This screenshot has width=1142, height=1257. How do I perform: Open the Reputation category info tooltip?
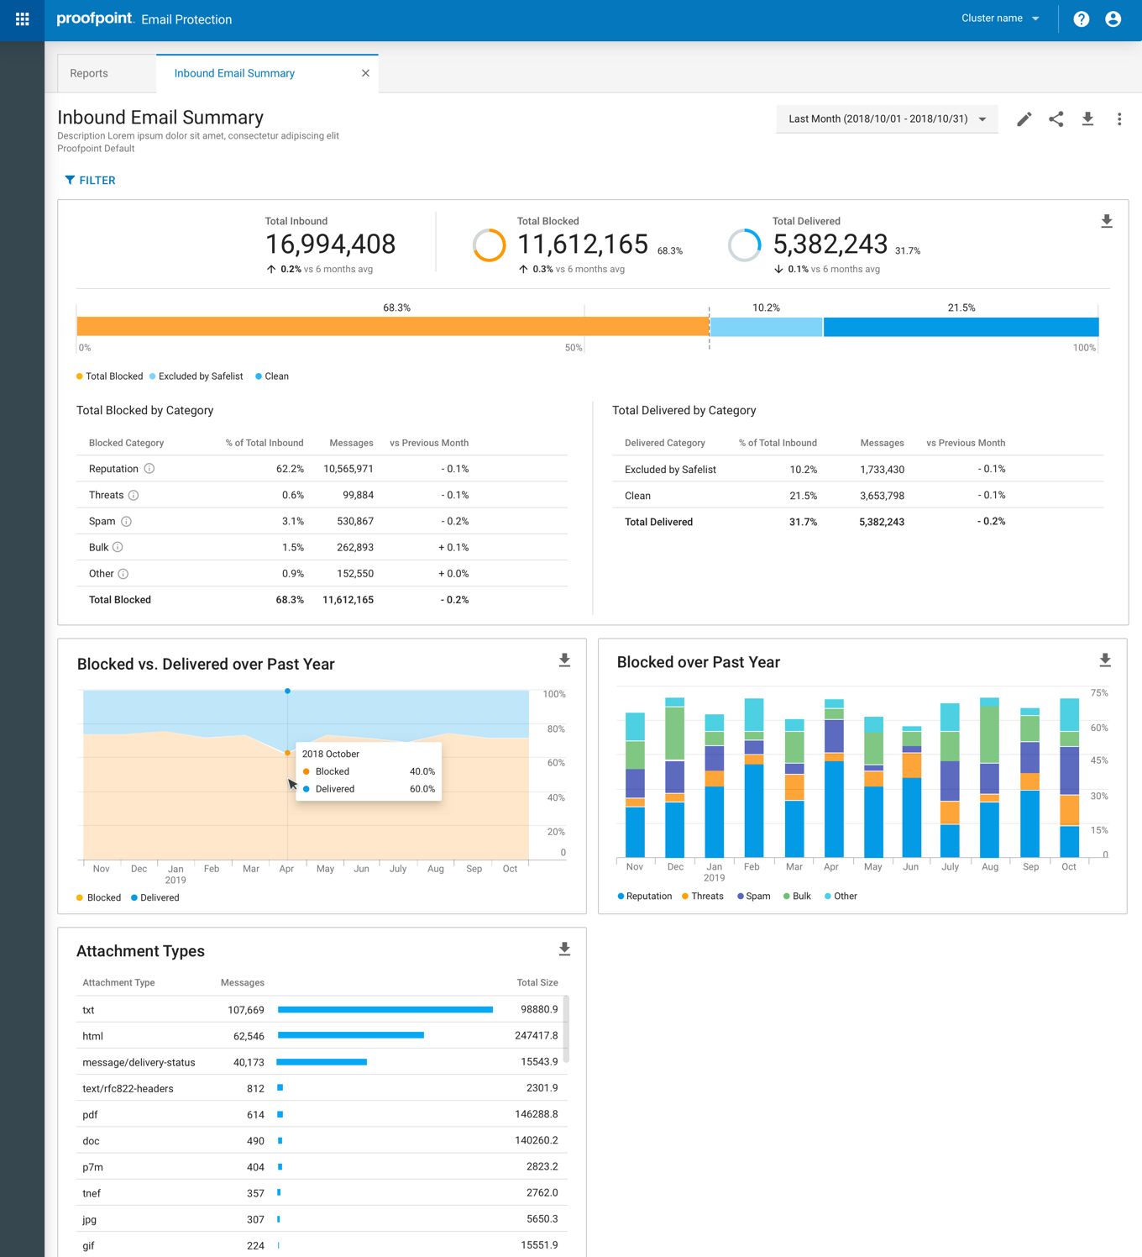pos(150,469)
